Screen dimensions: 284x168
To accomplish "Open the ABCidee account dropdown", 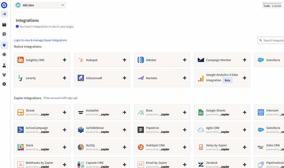I will click(40, 5).
